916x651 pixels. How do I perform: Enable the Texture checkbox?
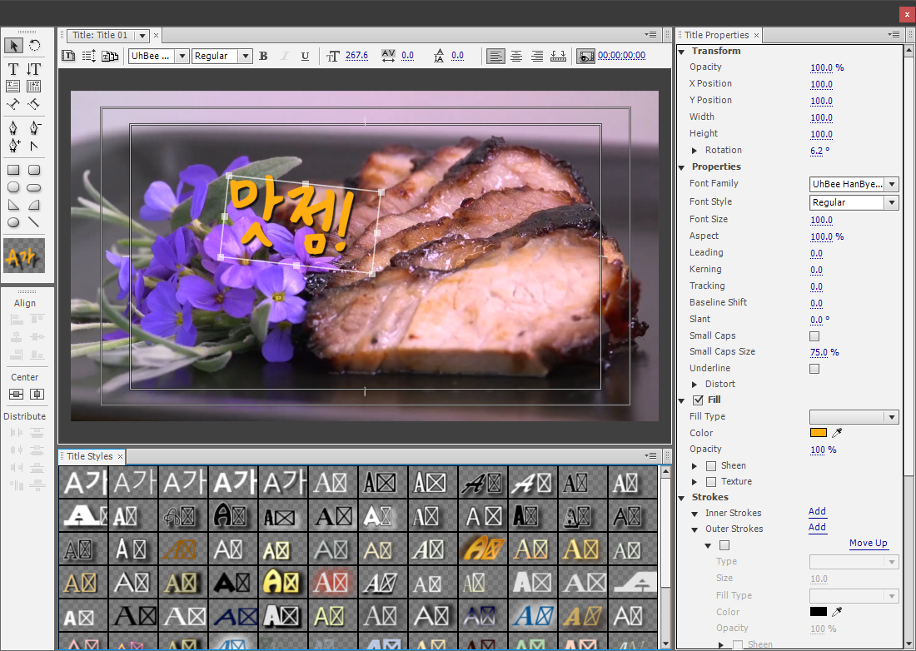click(711, 482)
